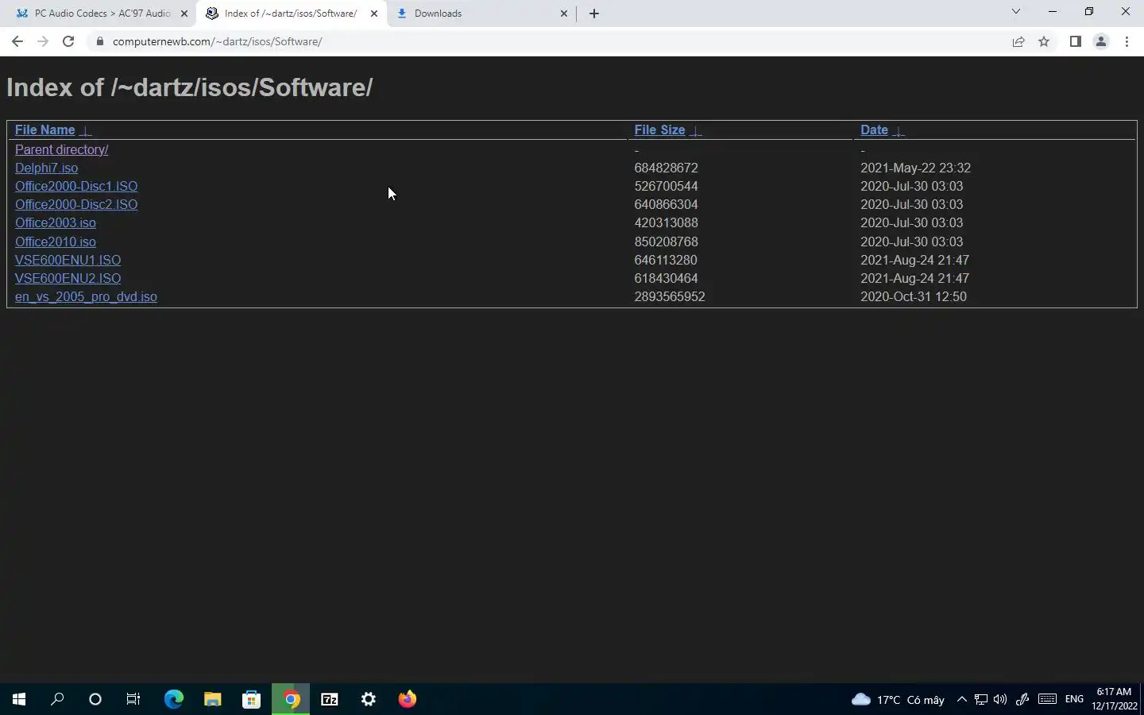The width and height of the screenshot is (1144, 715).
Task: Sort by File Name header
Action: pos(44,129)
